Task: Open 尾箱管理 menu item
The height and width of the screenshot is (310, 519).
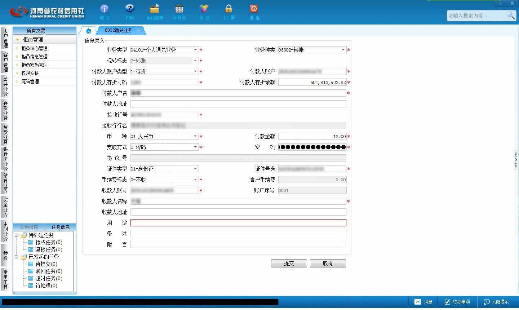Action: (x=30, y=81)
